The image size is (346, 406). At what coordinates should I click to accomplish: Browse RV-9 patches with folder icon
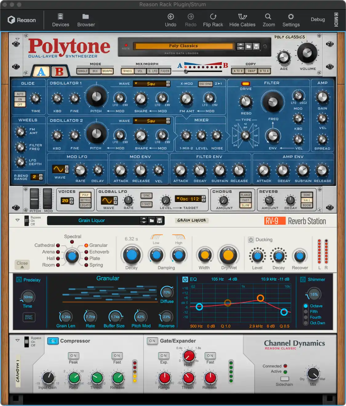[x=152, y=220]
